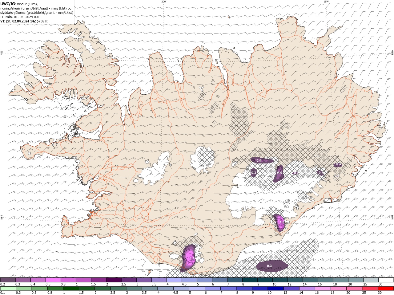
Task: Click the '0.1' value starting the bottom legend scale
Action: click(x=2, y=293)
